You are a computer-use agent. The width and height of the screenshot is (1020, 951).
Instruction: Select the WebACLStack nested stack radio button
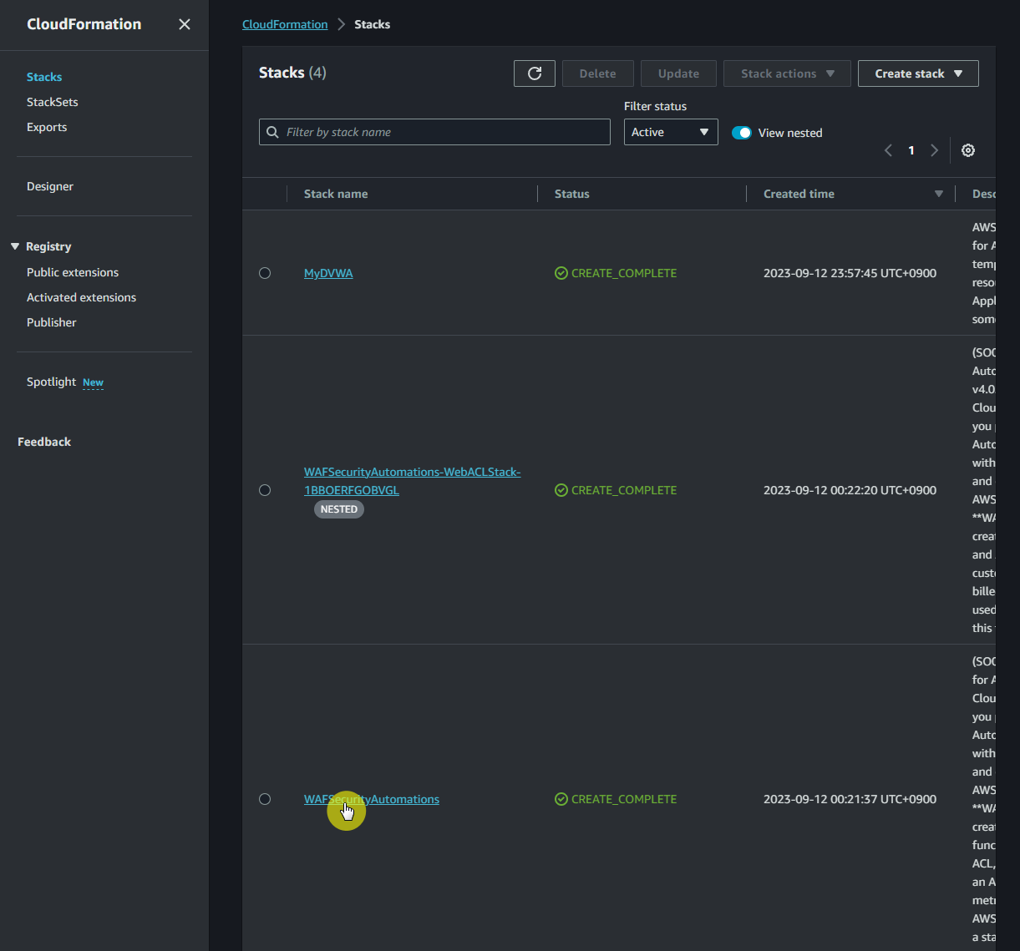point(265,490)
